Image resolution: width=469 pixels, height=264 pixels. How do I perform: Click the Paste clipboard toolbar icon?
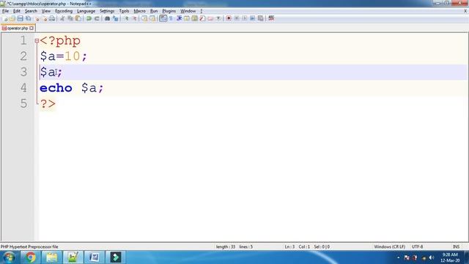(x=78, y=18)
